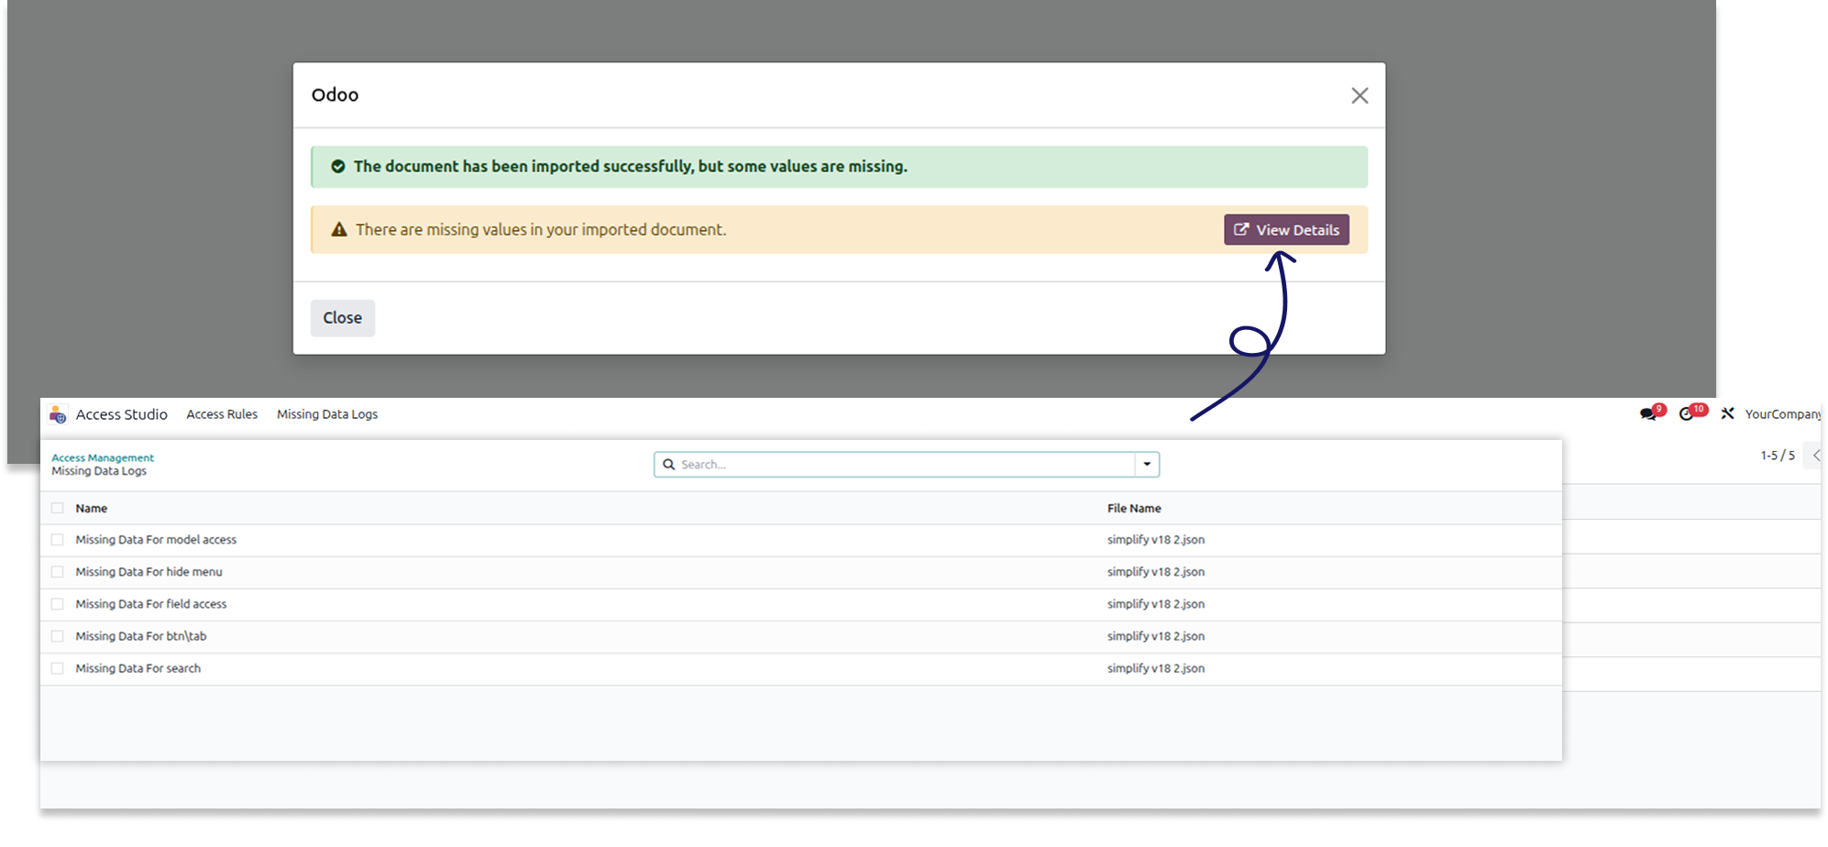Check the model access row checkbox

tap(58, 540)
